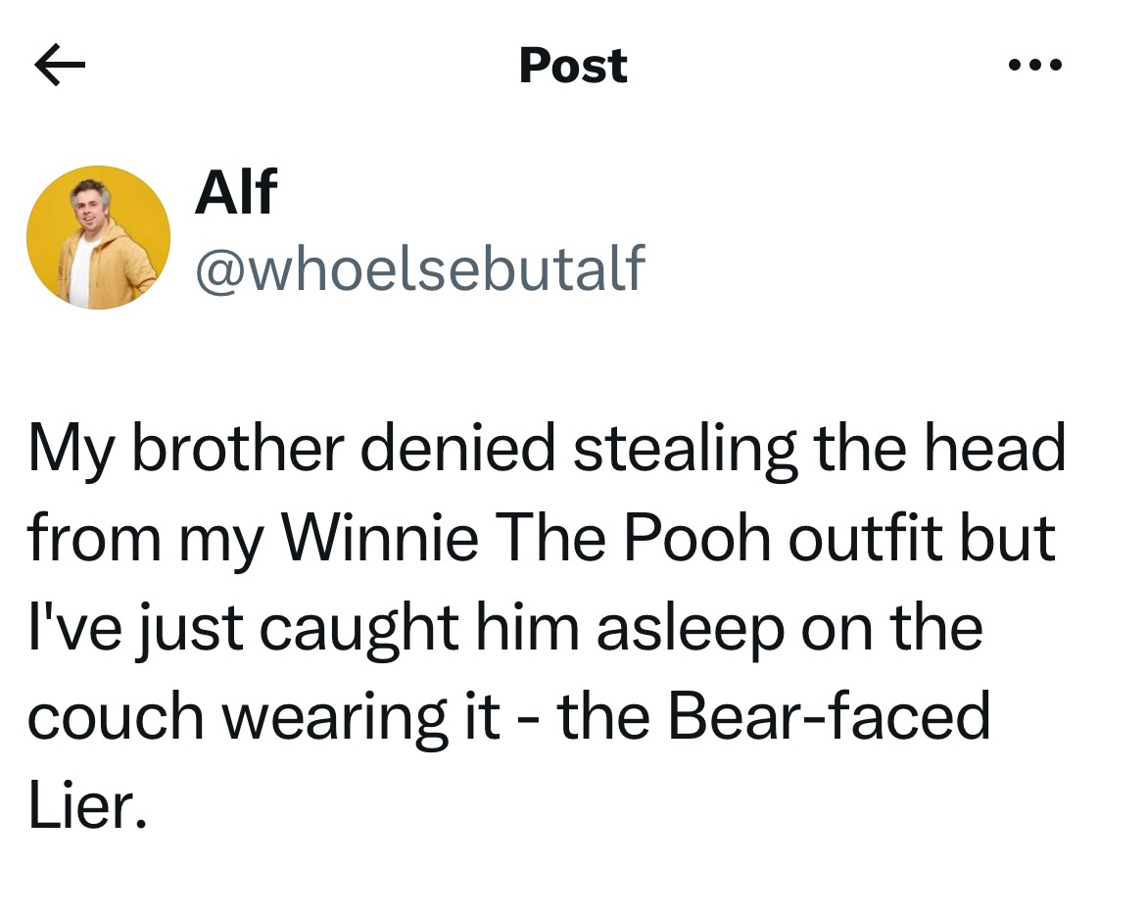This screenshot has width=1146, height=915.
Task: Tap the back arrow icon
Action: tap(60, 67)
